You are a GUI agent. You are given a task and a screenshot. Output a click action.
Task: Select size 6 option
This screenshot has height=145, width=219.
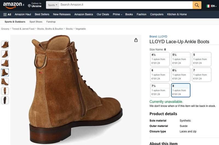point(160,75)
